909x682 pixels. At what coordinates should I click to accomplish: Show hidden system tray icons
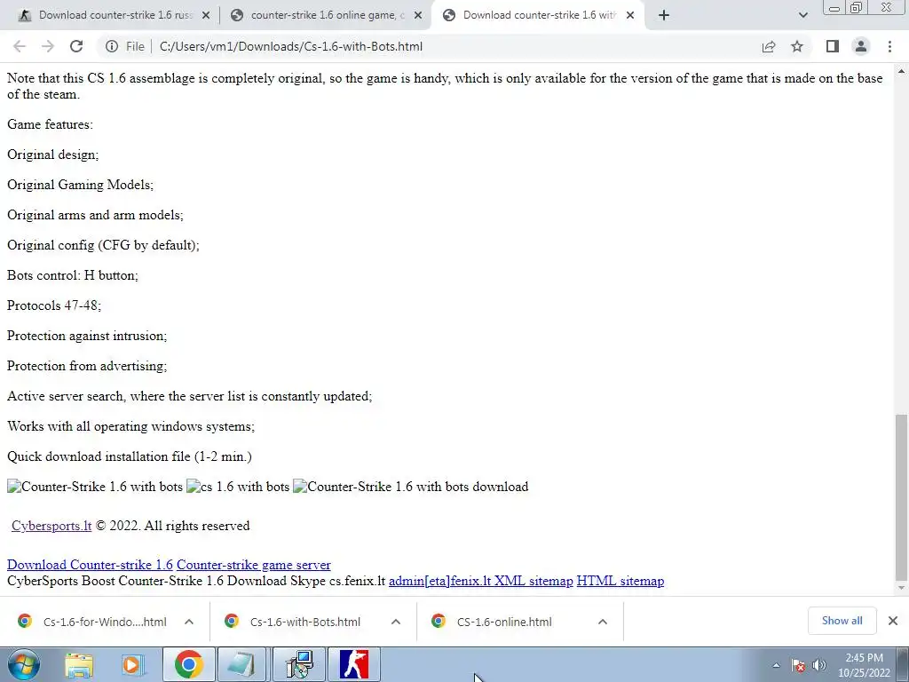point(776,665)
